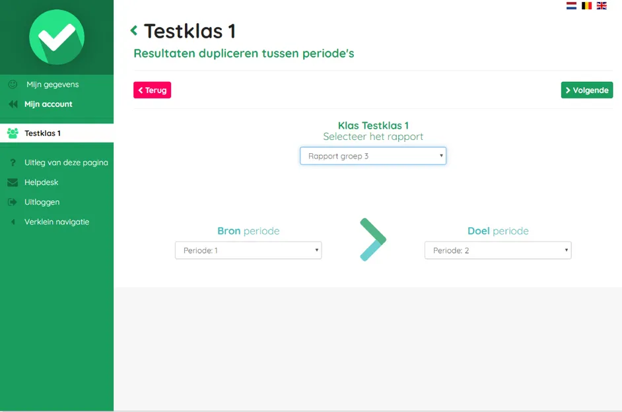Viewport: 622px width, 412px height.
Task: Open Uitleg van deze pagina link
Action: click(x=66, y=162)
